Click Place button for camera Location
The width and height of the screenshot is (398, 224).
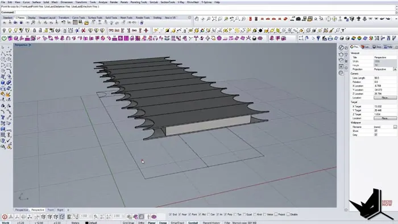point(385,98)
